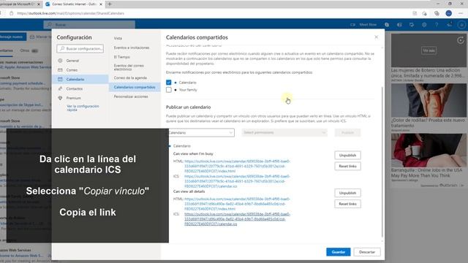The height and width of the screenshot is (263, 468).
Task: Open HTML link under Can view all details
Action: tap(237, 204)
